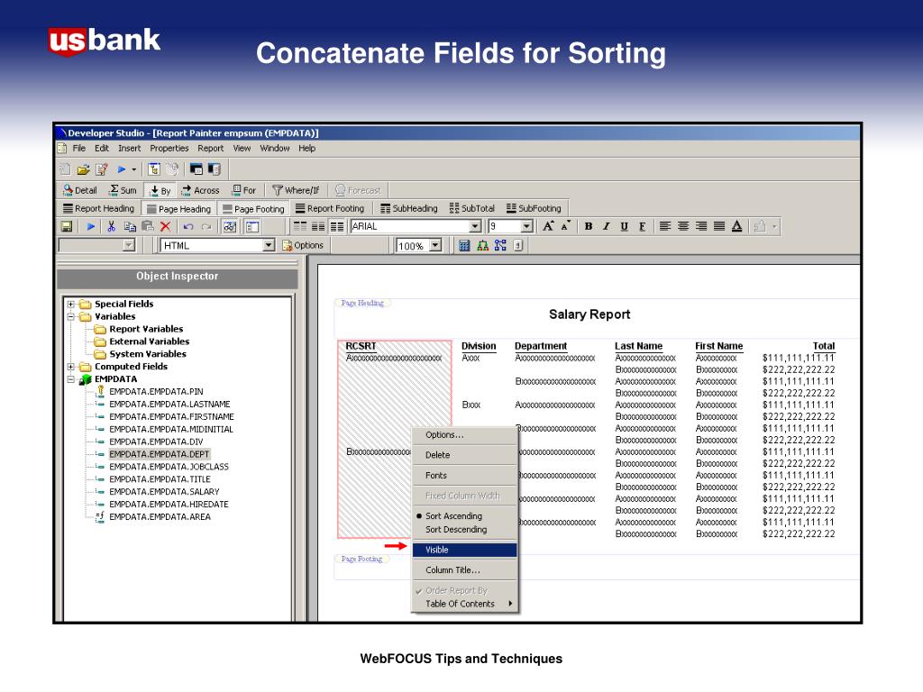Click the Decrease font size icon
Image resolution: width=923 pixels, height=692 pixels.
[565, 226]
